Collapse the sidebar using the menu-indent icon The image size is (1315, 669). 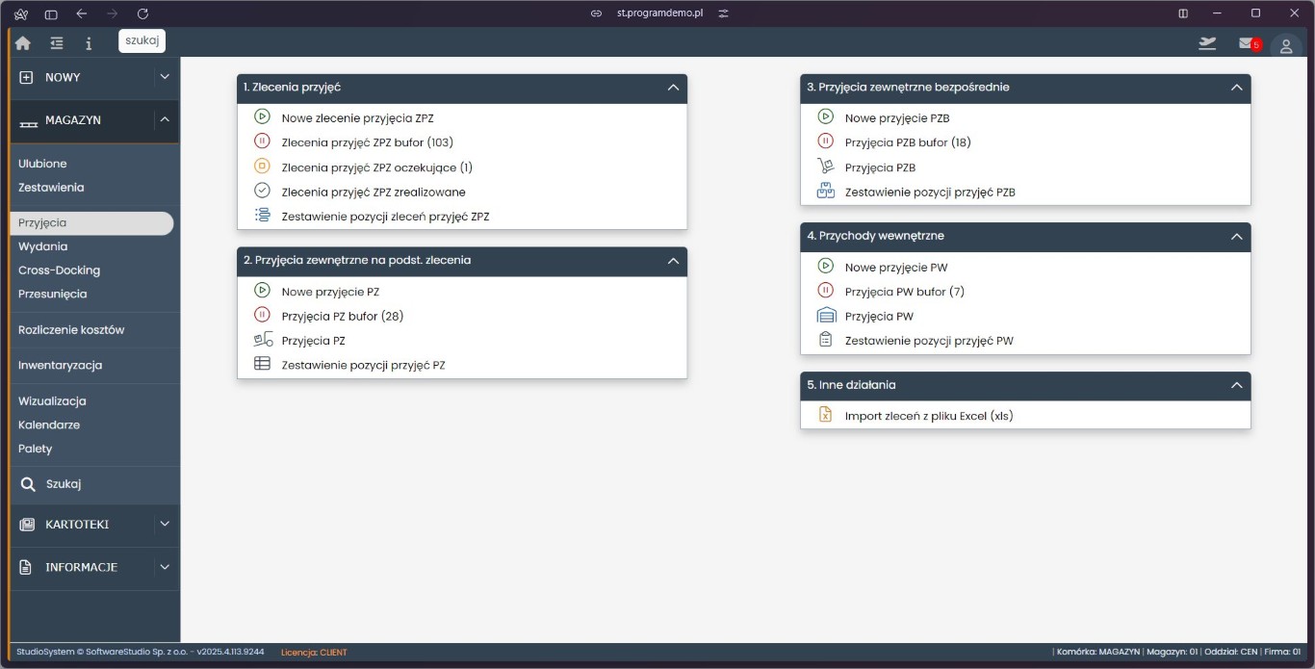pos(57,43)
